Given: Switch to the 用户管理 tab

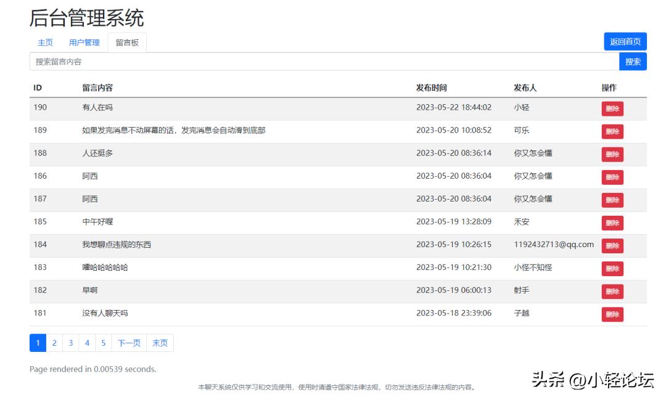Looking at the screenshot, I should [84, 43].
